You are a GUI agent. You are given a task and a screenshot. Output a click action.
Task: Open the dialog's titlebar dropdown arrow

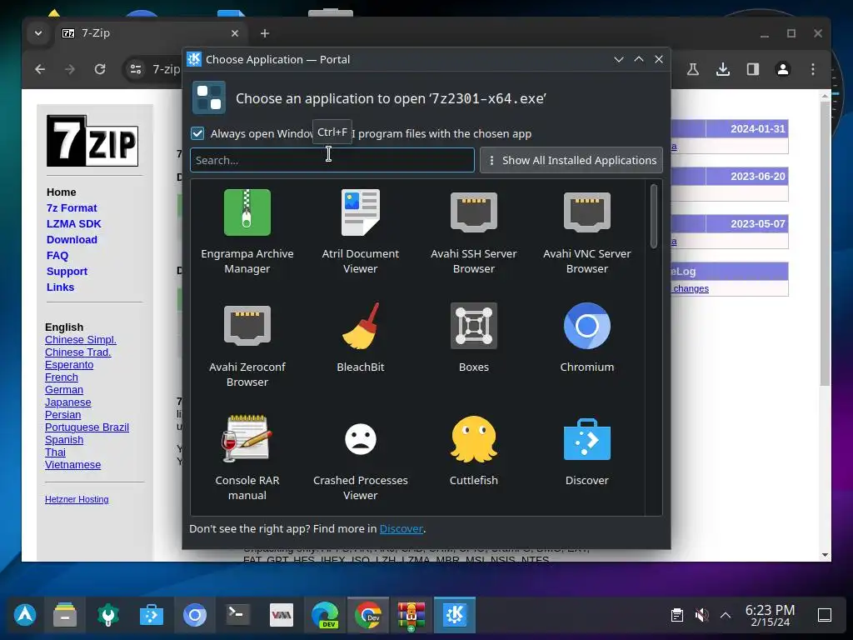[619, 59]
